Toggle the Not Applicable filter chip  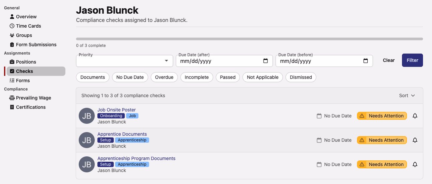point(263,77)
